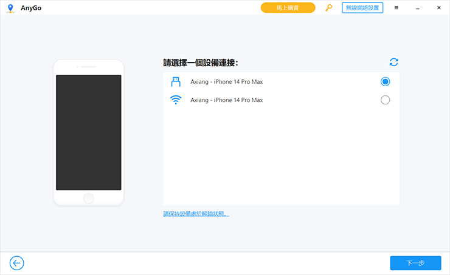Image resolution: width=450 pixels, height=275 pixels.
Task: Click the 下一步 next button
Action: click(x=415, y=263)
